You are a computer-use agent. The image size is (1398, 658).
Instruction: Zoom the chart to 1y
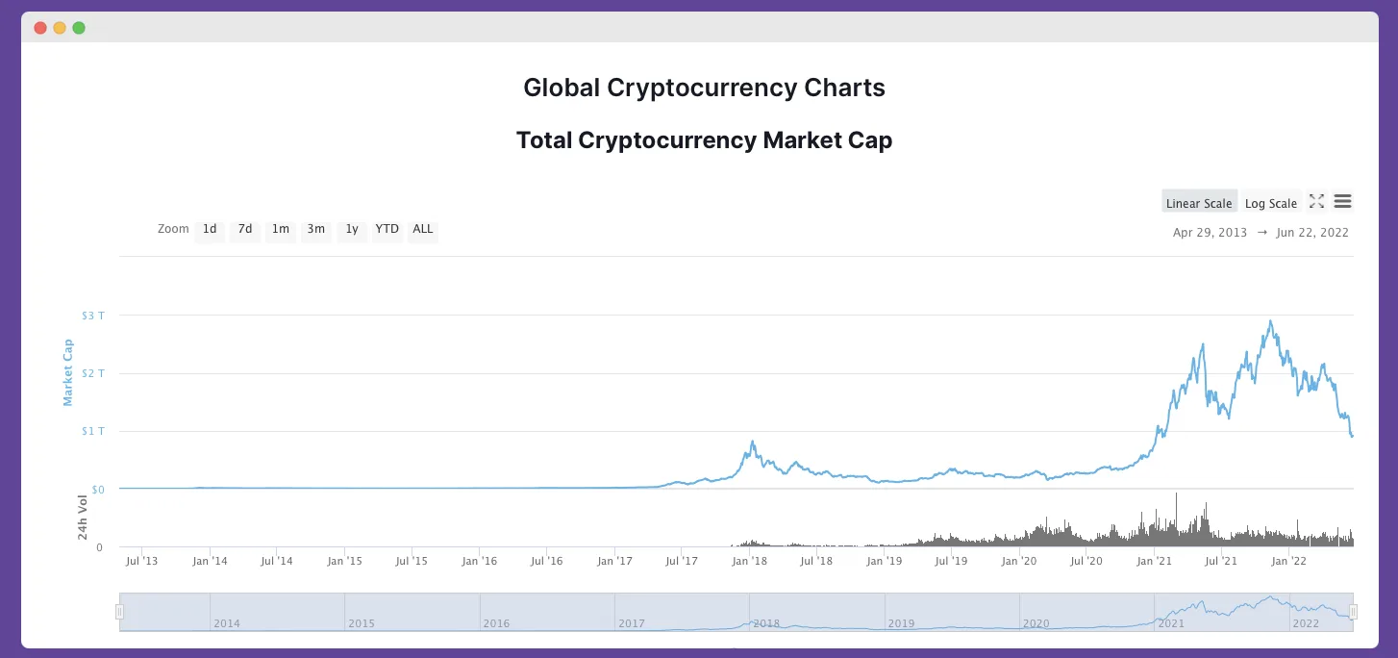(x=351, y=230)
